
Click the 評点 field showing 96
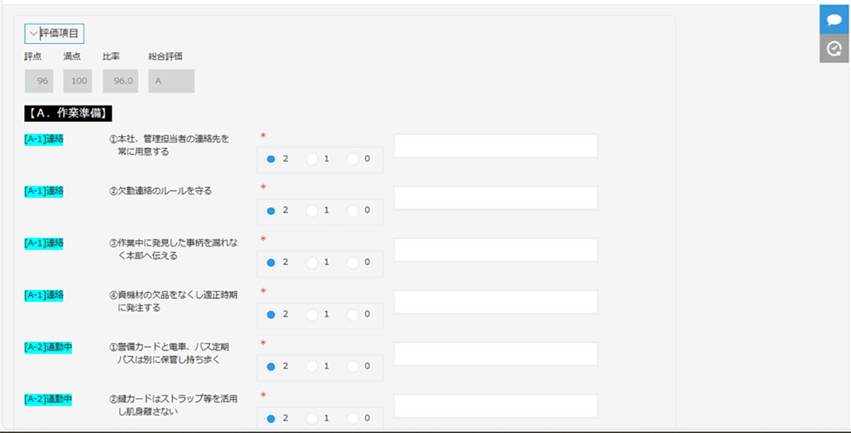click(x=39, y=81)
